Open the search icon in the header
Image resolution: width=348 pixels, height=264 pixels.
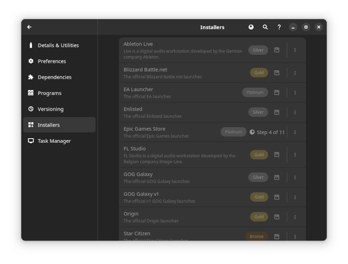coord(265,27)
